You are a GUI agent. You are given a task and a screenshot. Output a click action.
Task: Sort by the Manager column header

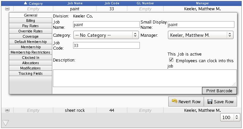[x=202, y=3]
